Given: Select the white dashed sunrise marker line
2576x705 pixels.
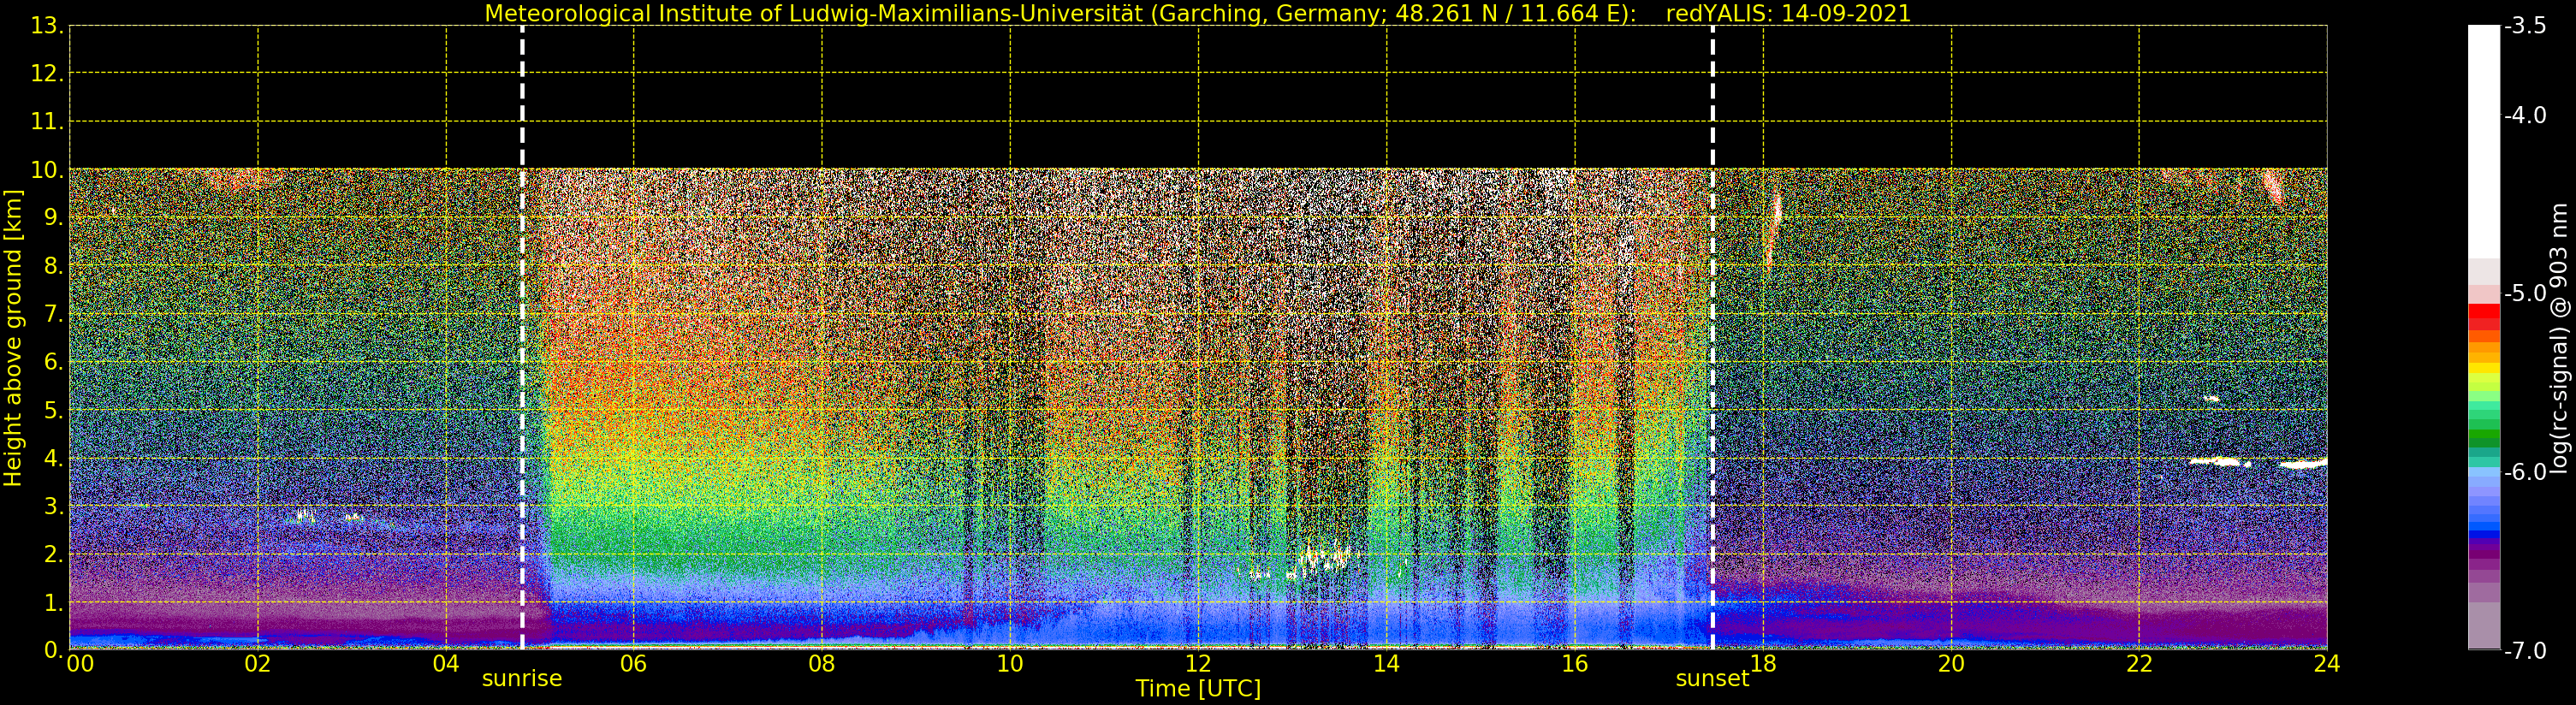Looking at the screenshot, I should click(522, 338).
